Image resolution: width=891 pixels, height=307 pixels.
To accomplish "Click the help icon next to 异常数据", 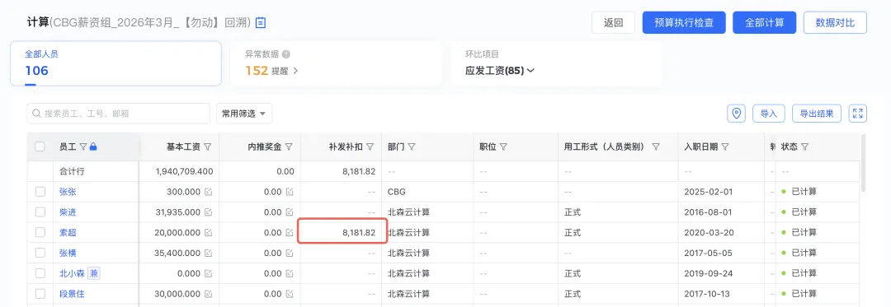I will (x=285, y=54).
